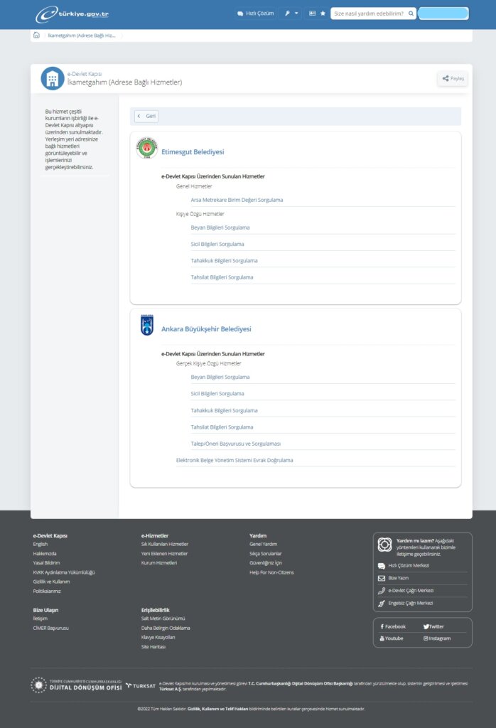Open Site Haritası link
Image resolution: width=496 pixels, height=728 pixels.
(153, 647)
